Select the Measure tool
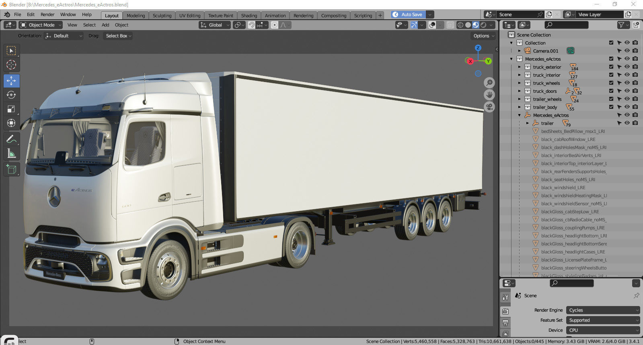Screen dimensions: 643x345 click(11, 153)
